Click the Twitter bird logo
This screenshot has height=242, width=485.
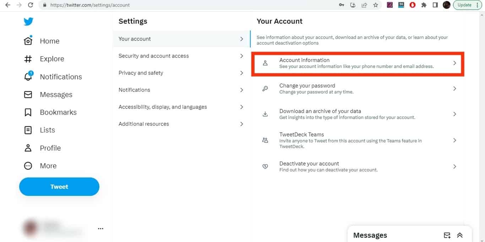[x=28, y=22]
